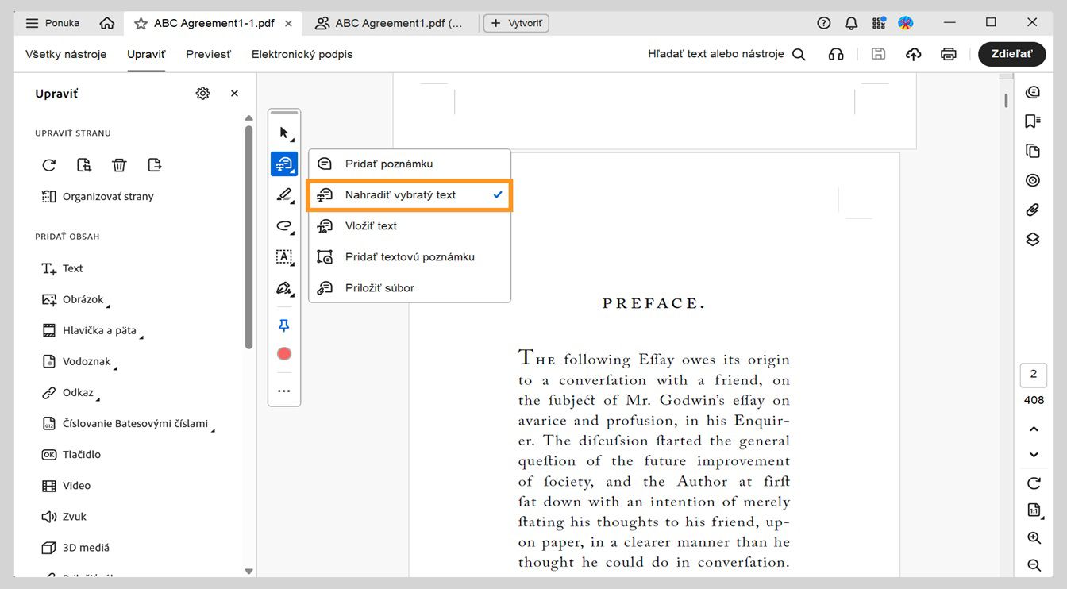This screenshot has height=589, width=1067.
Task: Open the page thumbnails copy icon
Action: click(1033, 151)
